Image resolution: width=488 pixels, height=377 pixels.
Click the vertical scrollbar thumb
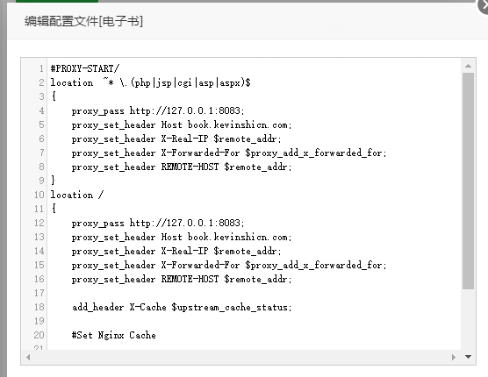468,181
